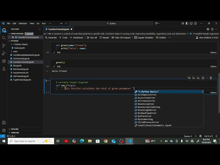Open notebook settings gear in editor title

208,29
